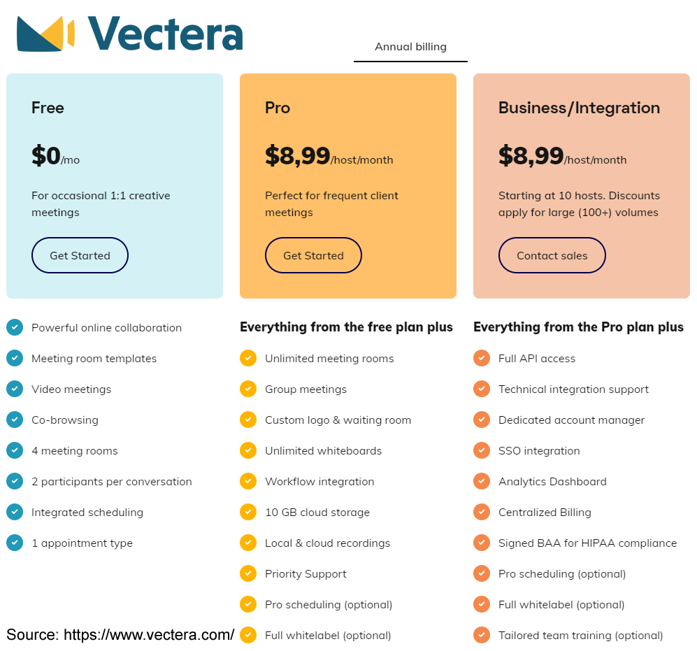Click the Contact sales button
Screen dimensions: 697x651
click(552, 255)
